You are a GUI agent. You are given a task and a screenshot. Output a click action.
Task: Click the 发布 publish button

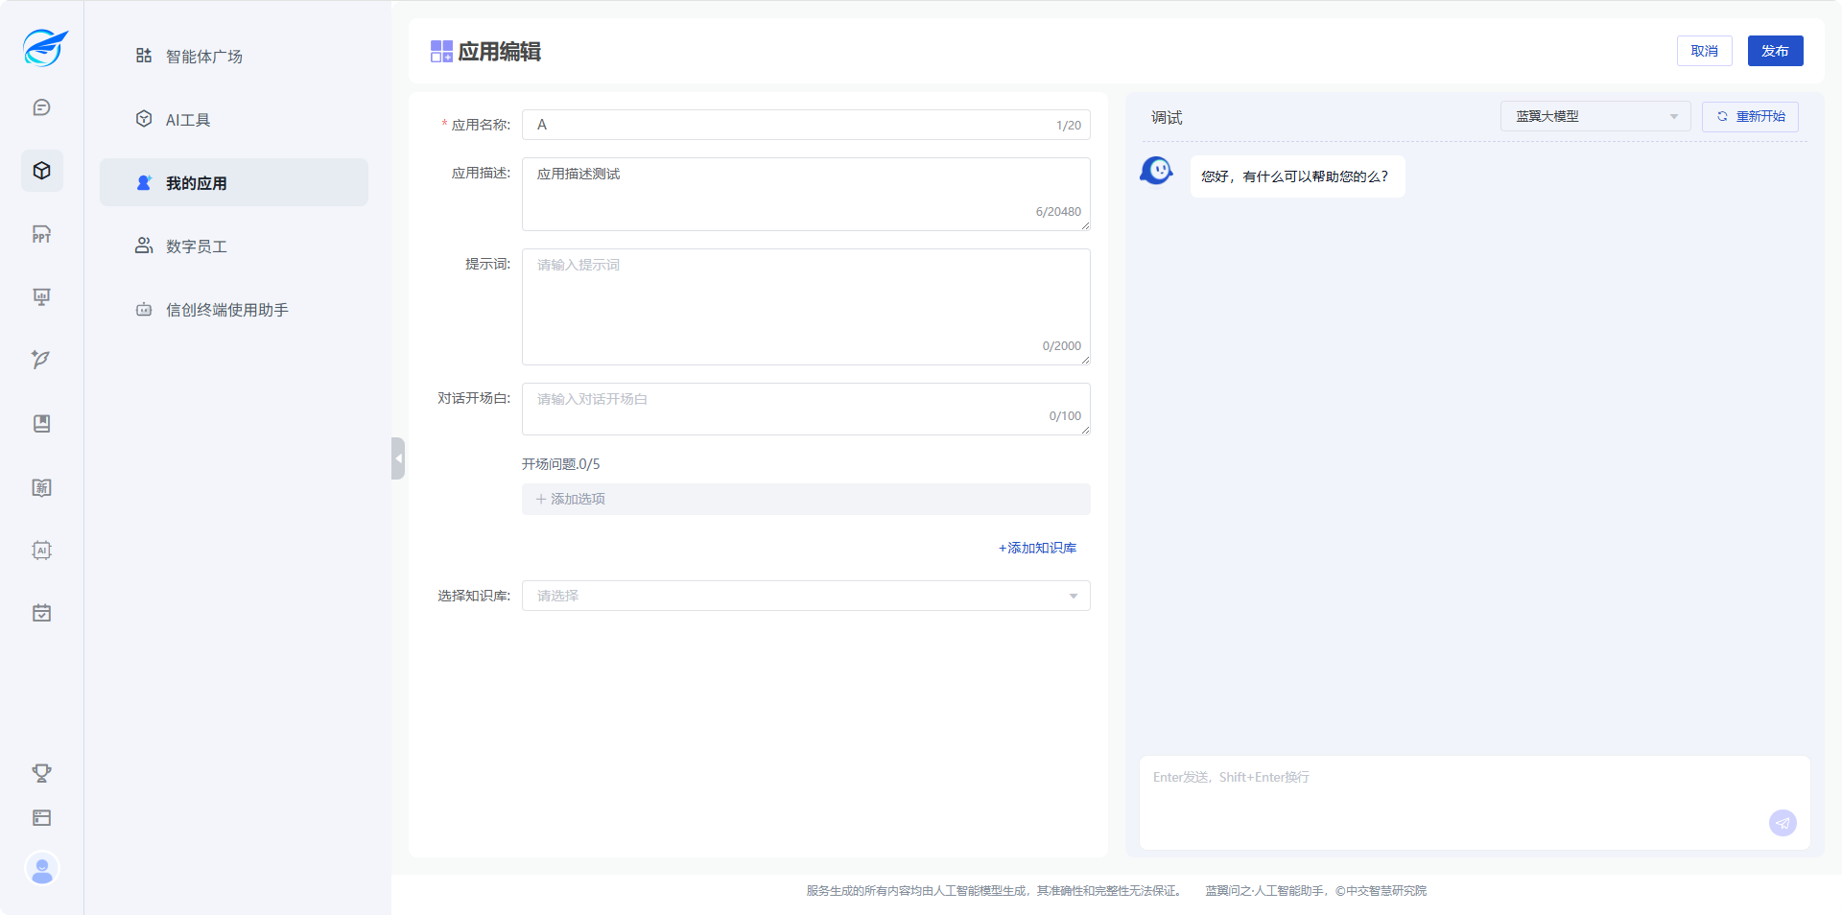(x=1776, y=51)
